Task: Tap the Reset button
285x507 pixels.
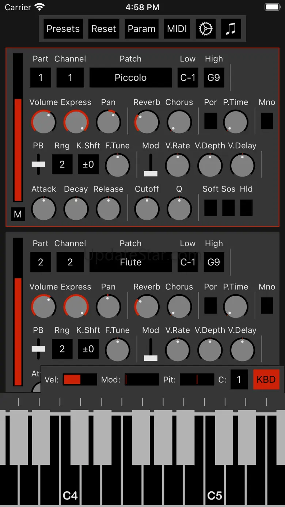Action: point(104,29)
